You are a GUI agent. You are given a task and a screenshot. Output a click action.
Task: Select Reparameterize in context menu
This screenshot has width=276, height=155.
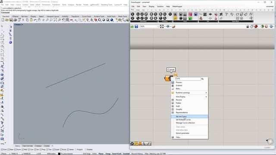[190, 112]
